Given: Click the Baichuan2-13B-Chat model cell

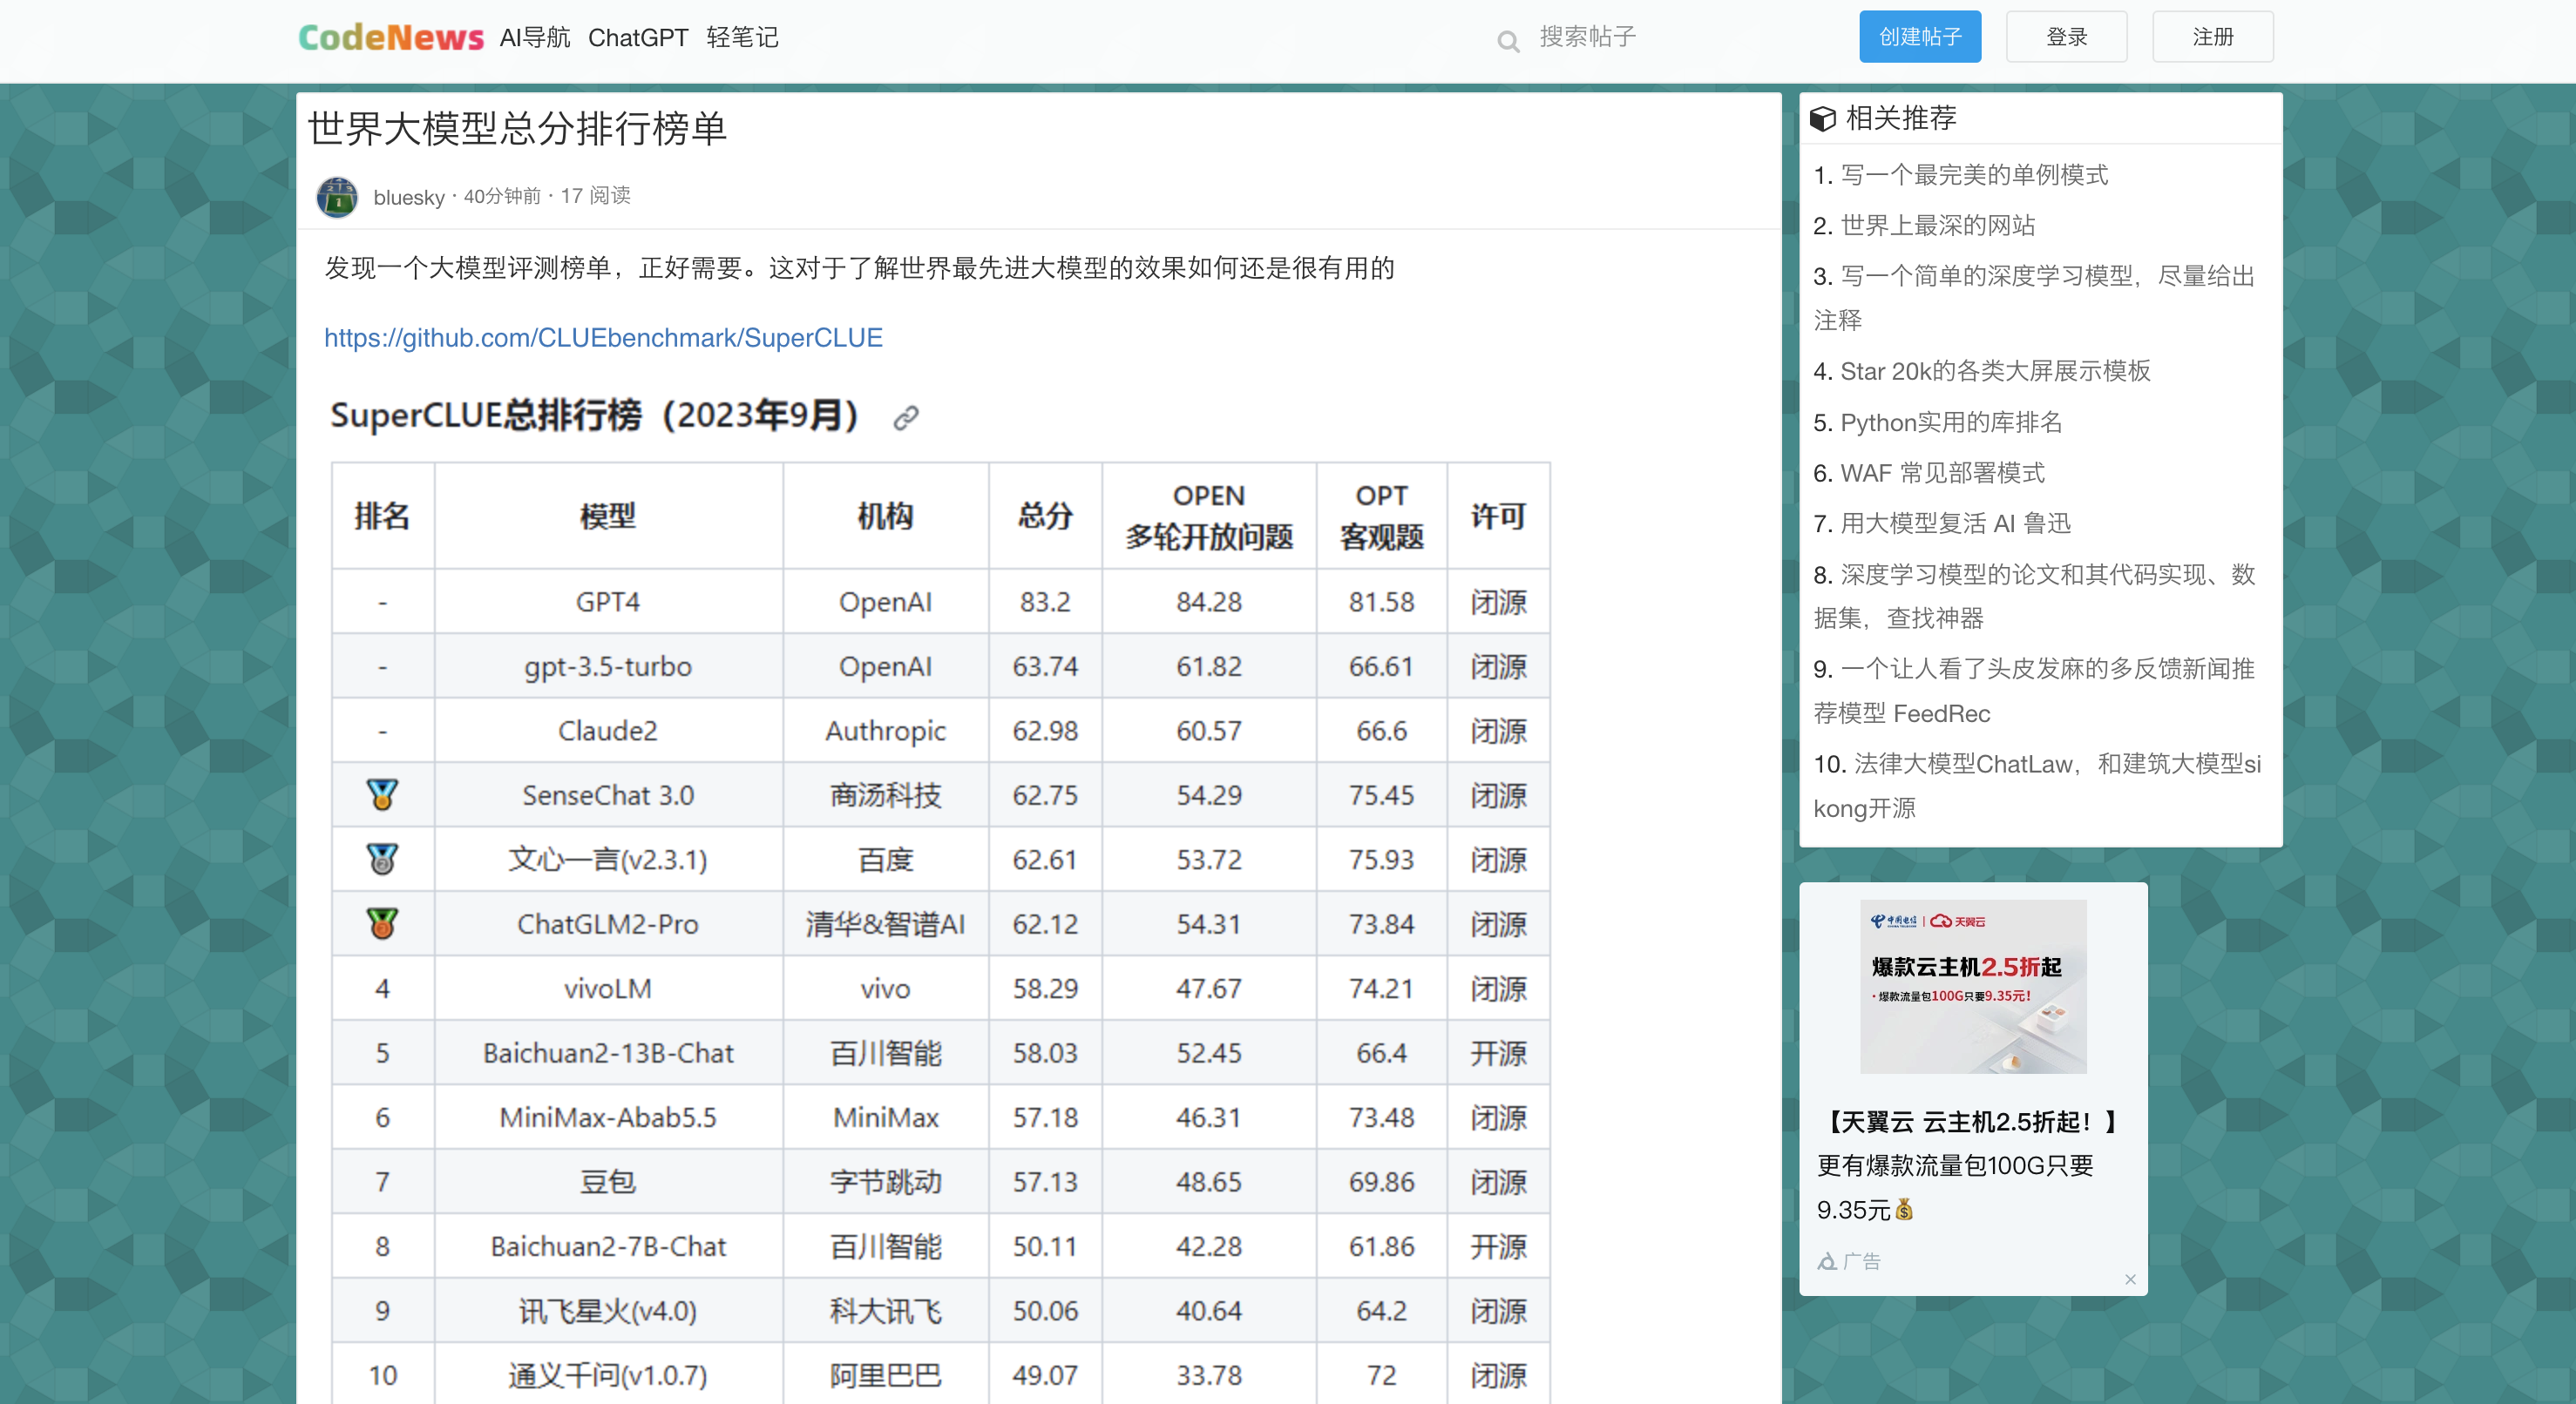Looking at the screenshot, I should [607, 1052].
